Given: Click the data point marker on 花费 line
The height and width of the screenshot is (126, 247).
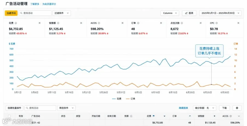Looking at the screenshot, I should tap(211, 63).
